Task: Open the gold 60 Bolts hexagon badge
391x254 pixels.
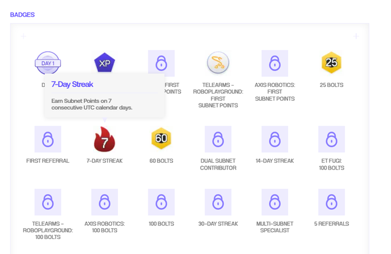Action: tap(162, 138)
